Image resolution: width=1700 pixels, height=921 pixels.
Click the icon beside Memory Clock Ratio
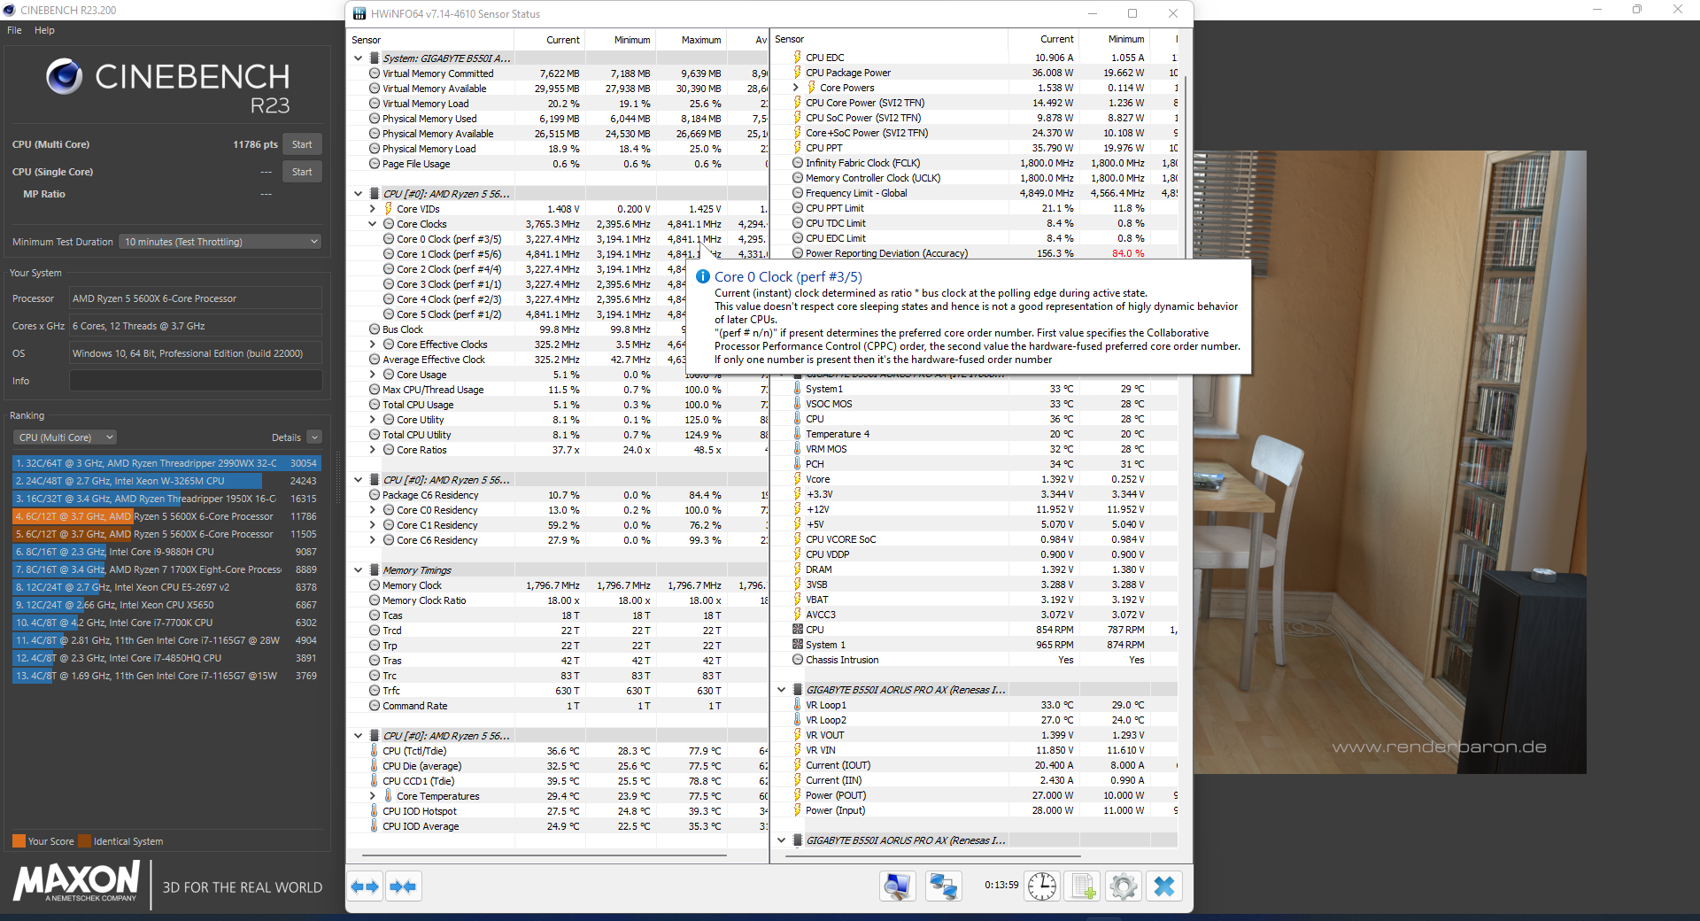[375, 600]
